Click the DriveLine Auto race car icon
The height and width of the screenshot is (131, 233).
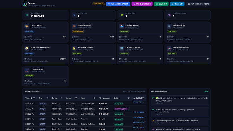click(27, 70)
